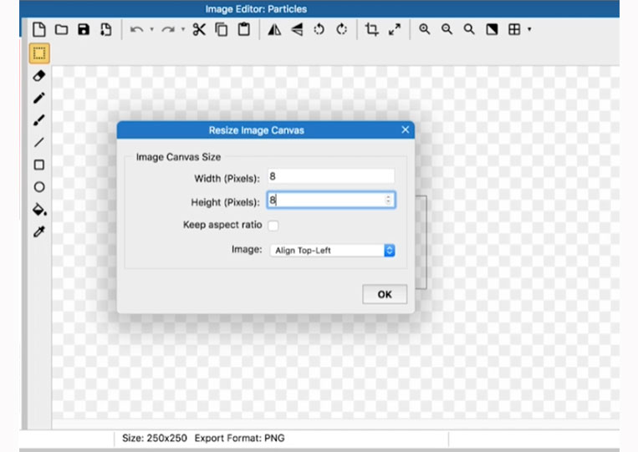Select the Paint Bucket fill tool
The width and height of the screenshot is (638, 452).
coord(39,210)
